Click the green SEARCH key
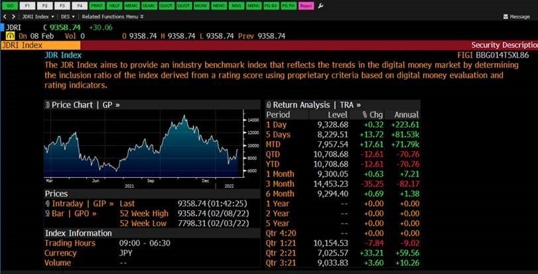Screen dimensions: 538x274 coord(150,6)
